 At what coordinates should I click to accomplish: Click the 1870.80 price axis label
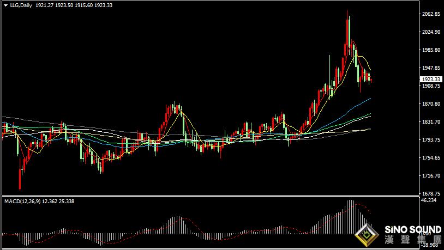coord(431,104)
